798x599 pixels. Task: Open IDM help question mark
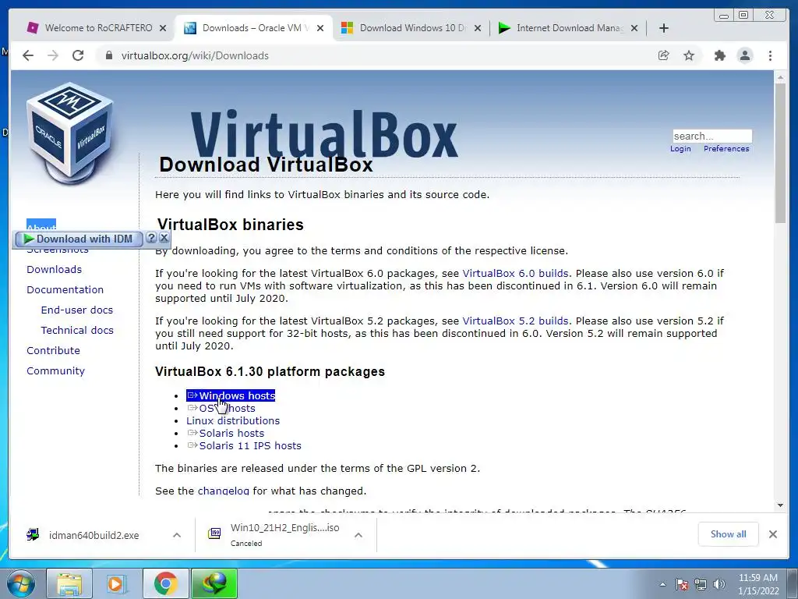[151, 238]
